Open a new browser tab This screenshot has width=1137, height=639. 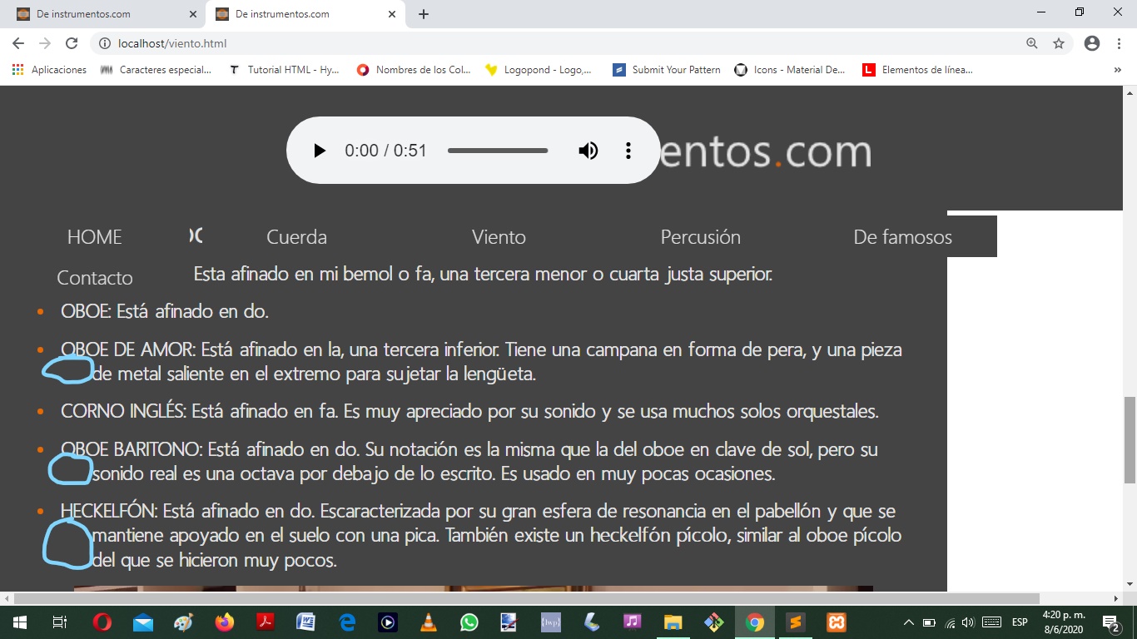click(x=424, y=14)
